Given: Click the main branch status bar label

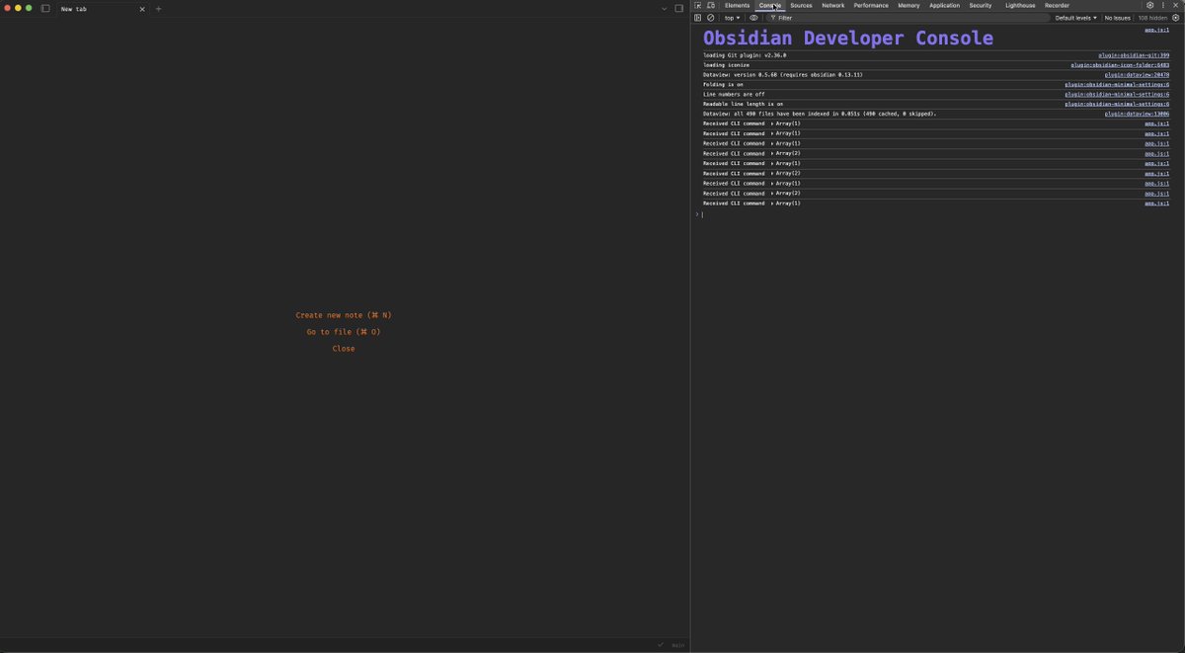Looking at the screenshot, I should tap(678, 645).
